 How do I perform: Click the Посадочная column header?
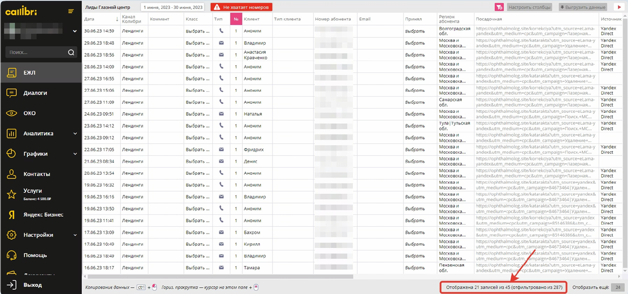point(536,19)
